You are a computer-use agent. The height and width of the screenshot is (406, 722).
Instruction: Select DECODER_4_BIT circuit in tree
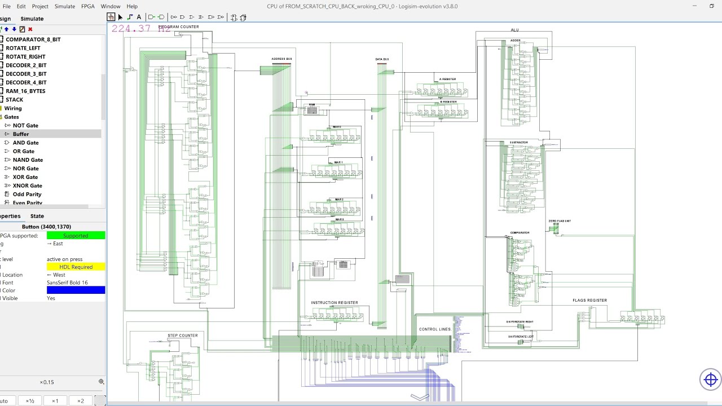pos(26,82)
